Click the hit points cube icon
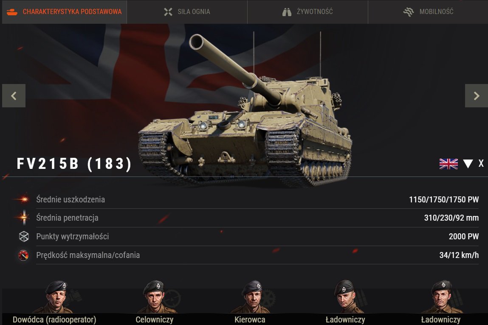Image resolution: width=488 pixels, height=325 pixels. pos(24,236)
